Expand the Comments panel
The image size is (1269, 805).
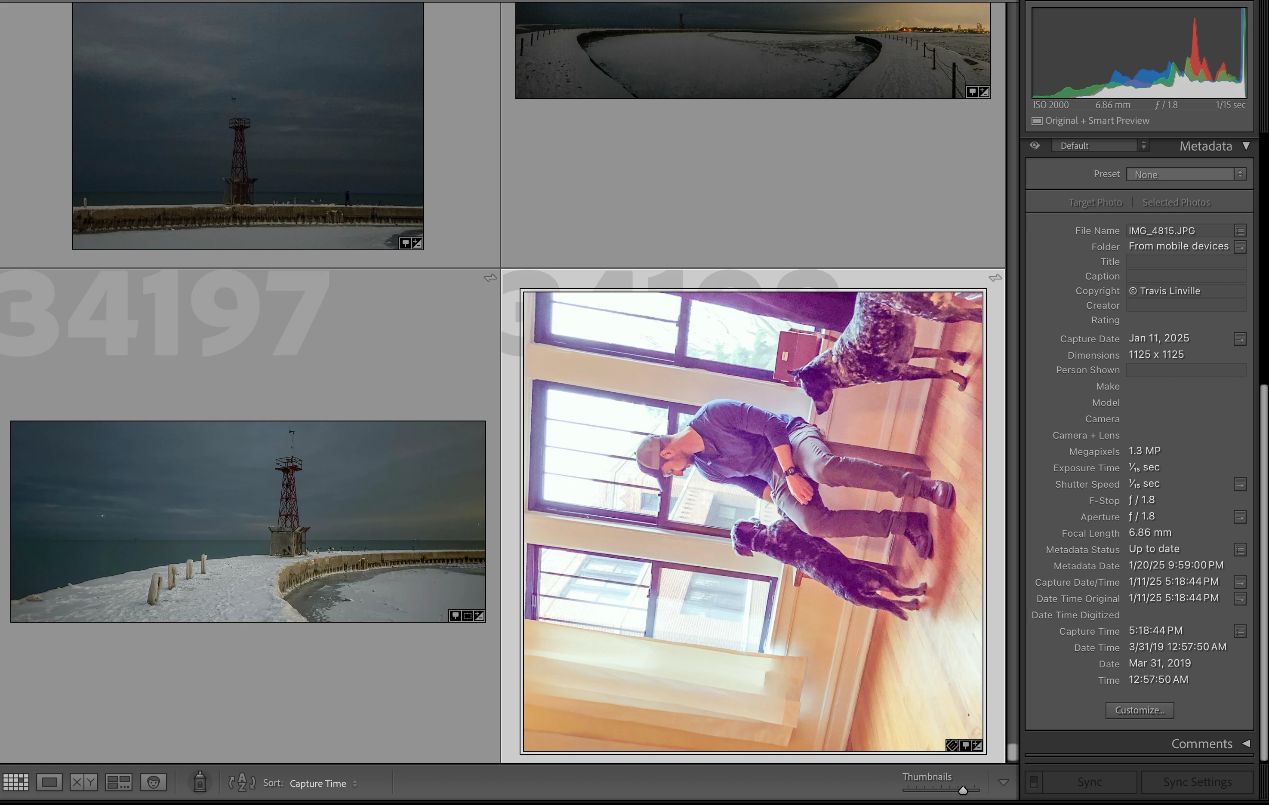click(x=1245, y=744)
